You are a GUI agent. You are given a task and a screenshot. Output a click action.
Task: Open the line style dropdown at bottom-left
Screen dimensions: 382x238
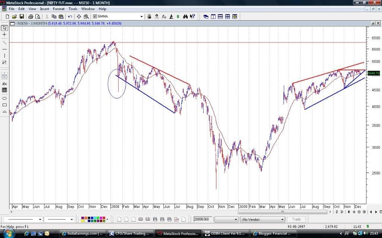click(40, 219)
